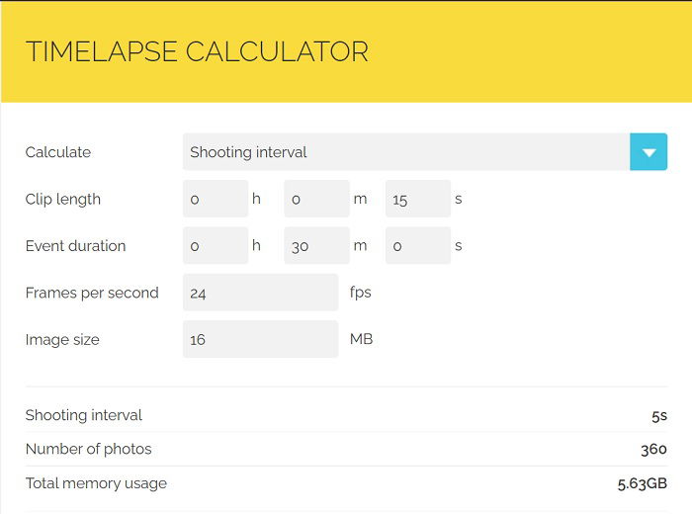Focus the Image size field showing 16
Screen dimensions: 692x514
[x=260, y=339]
